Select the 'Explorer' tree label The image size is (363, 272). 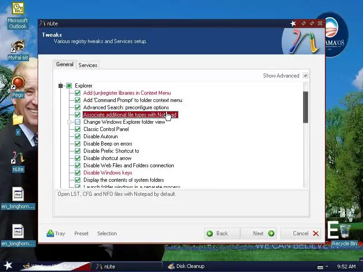click(83, 86)
